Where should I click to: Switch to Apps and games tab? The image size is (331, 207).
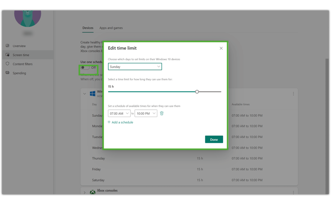tap(111, 28)
